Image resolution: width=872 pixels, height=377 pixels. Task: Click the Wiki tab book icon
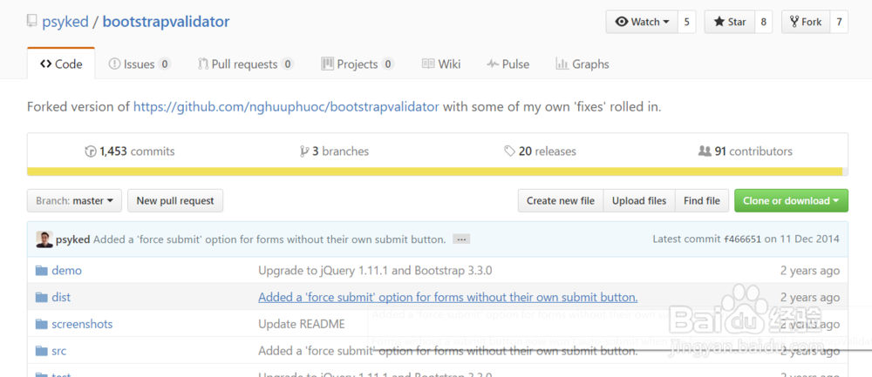coord(428,64)
